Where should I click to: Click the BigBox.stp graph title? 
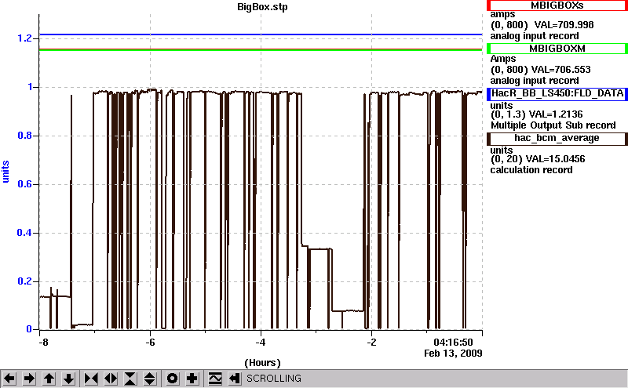click(x=262, y=7)
